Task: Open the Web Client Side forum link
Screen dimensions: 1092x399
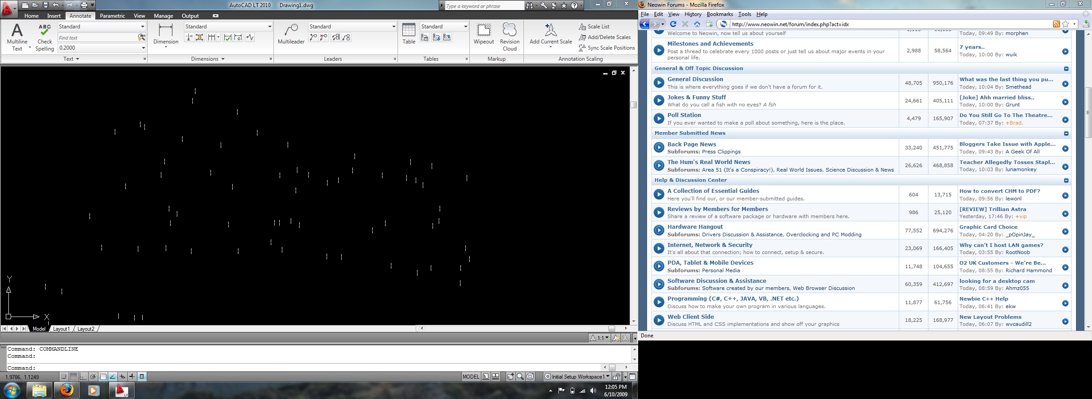Action: coord(690,317)
